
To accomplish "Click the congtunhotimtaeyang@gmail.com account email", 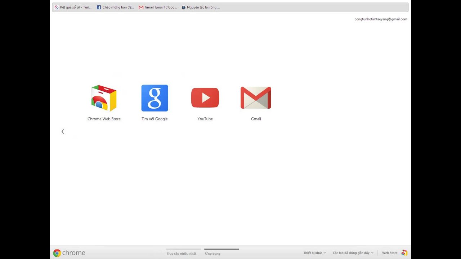I will coord(381,19).
